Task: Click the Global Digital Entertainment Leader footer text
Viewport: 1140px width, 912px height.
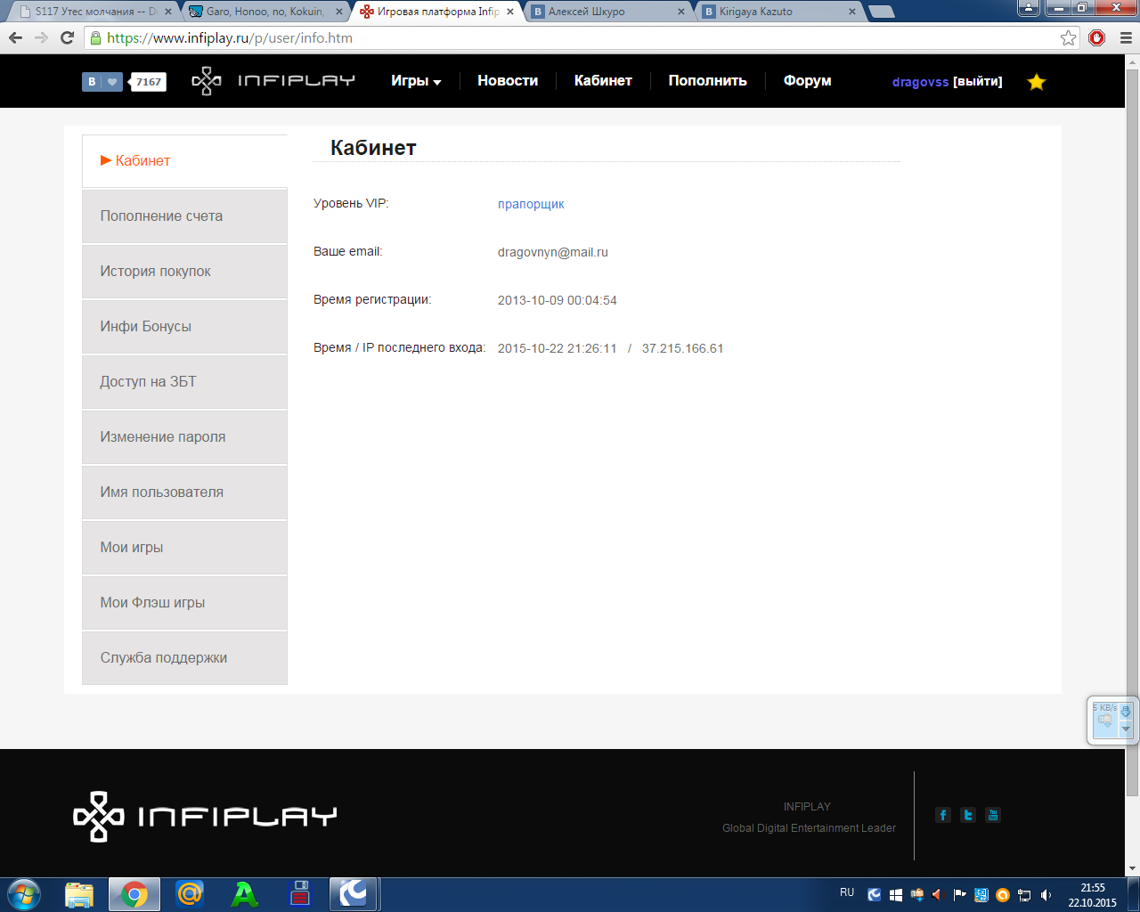Action: [810, 828]
